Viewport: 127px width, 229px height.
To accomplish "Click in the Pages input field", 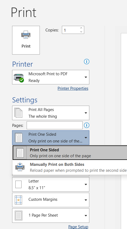I will pyautogui.click(x=55, y=125).
